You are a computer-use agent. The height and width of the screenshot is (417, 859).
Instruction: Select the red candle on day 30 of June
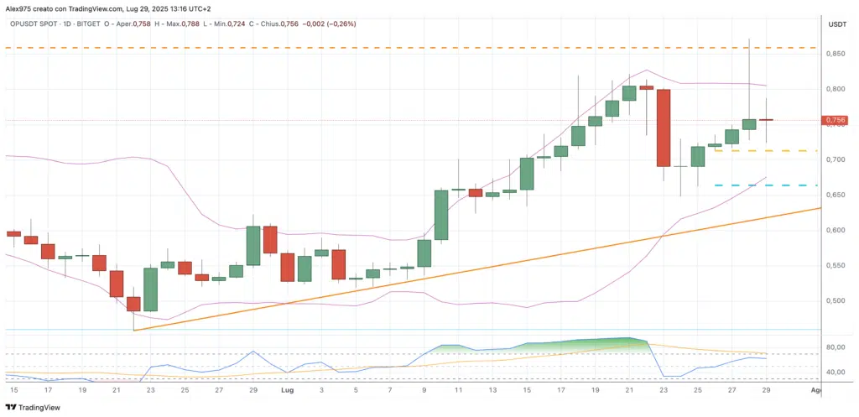(x=270, y=239)
